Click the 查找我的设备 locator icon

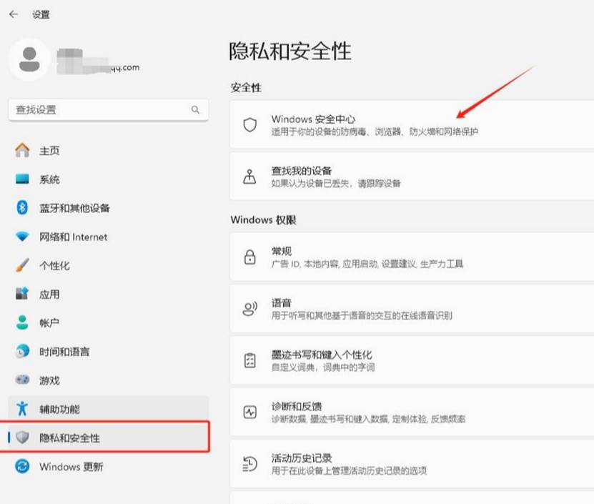pos(249,176)
